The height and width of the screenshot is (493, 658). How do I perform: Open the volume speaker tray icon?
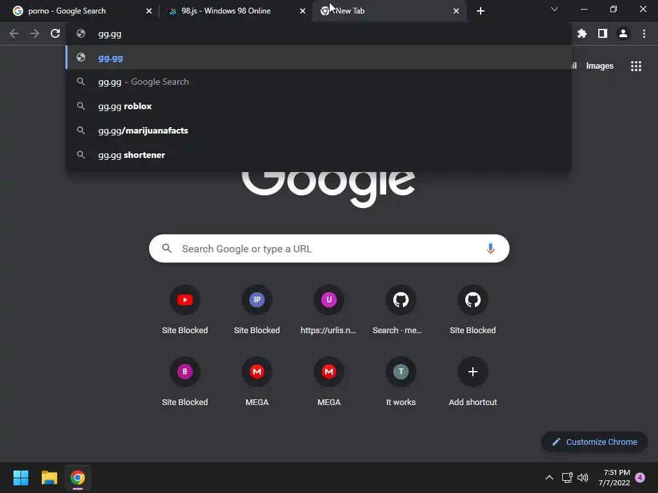point(583,478)
